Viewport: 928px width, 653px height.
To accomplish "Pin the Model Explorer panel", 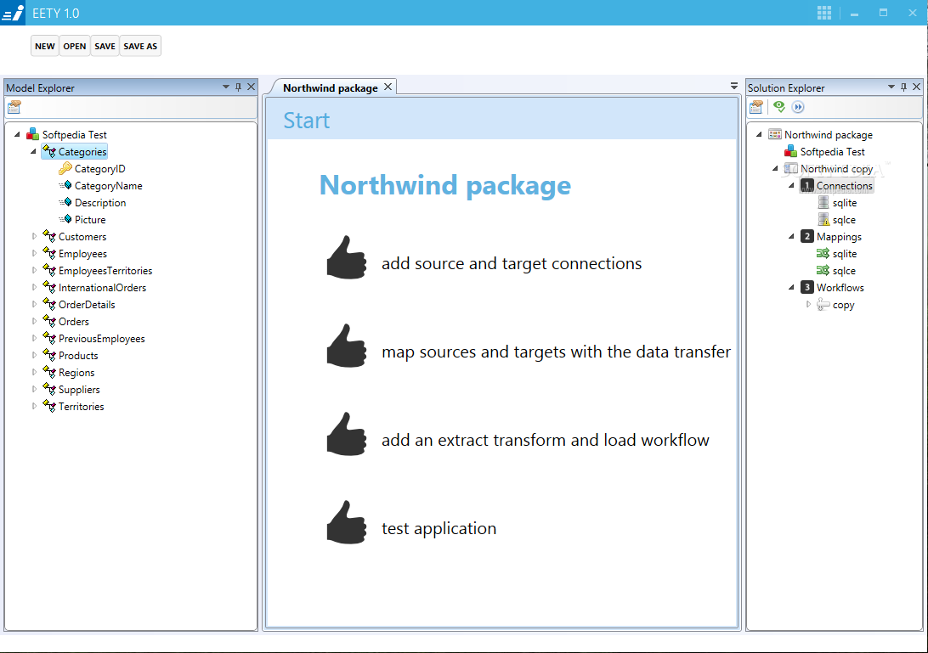I will tap(239, 87).
